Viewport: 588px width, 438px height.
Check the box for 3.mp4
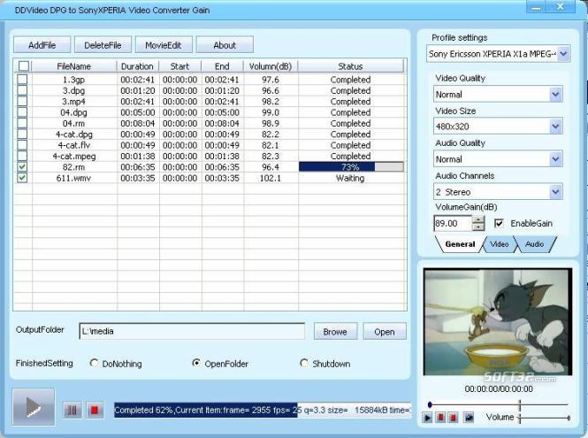click(22, 101)
